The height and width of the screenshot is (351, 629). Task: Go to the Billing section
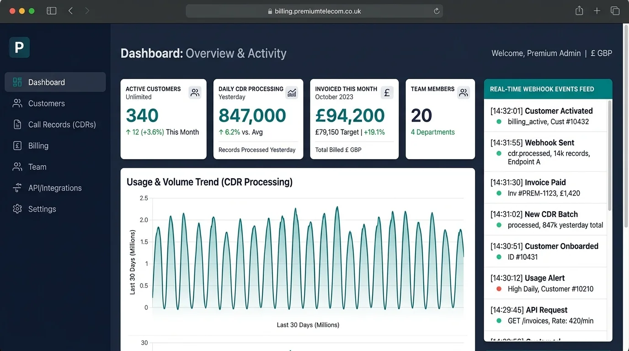click(38, 146)
